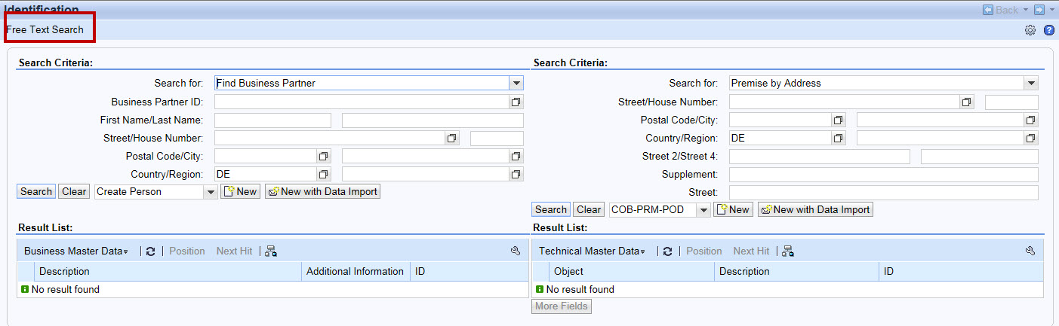The image size is (1059, 326).
Task: Open the personalization settings gear icon
Action: click(1030, 30)
